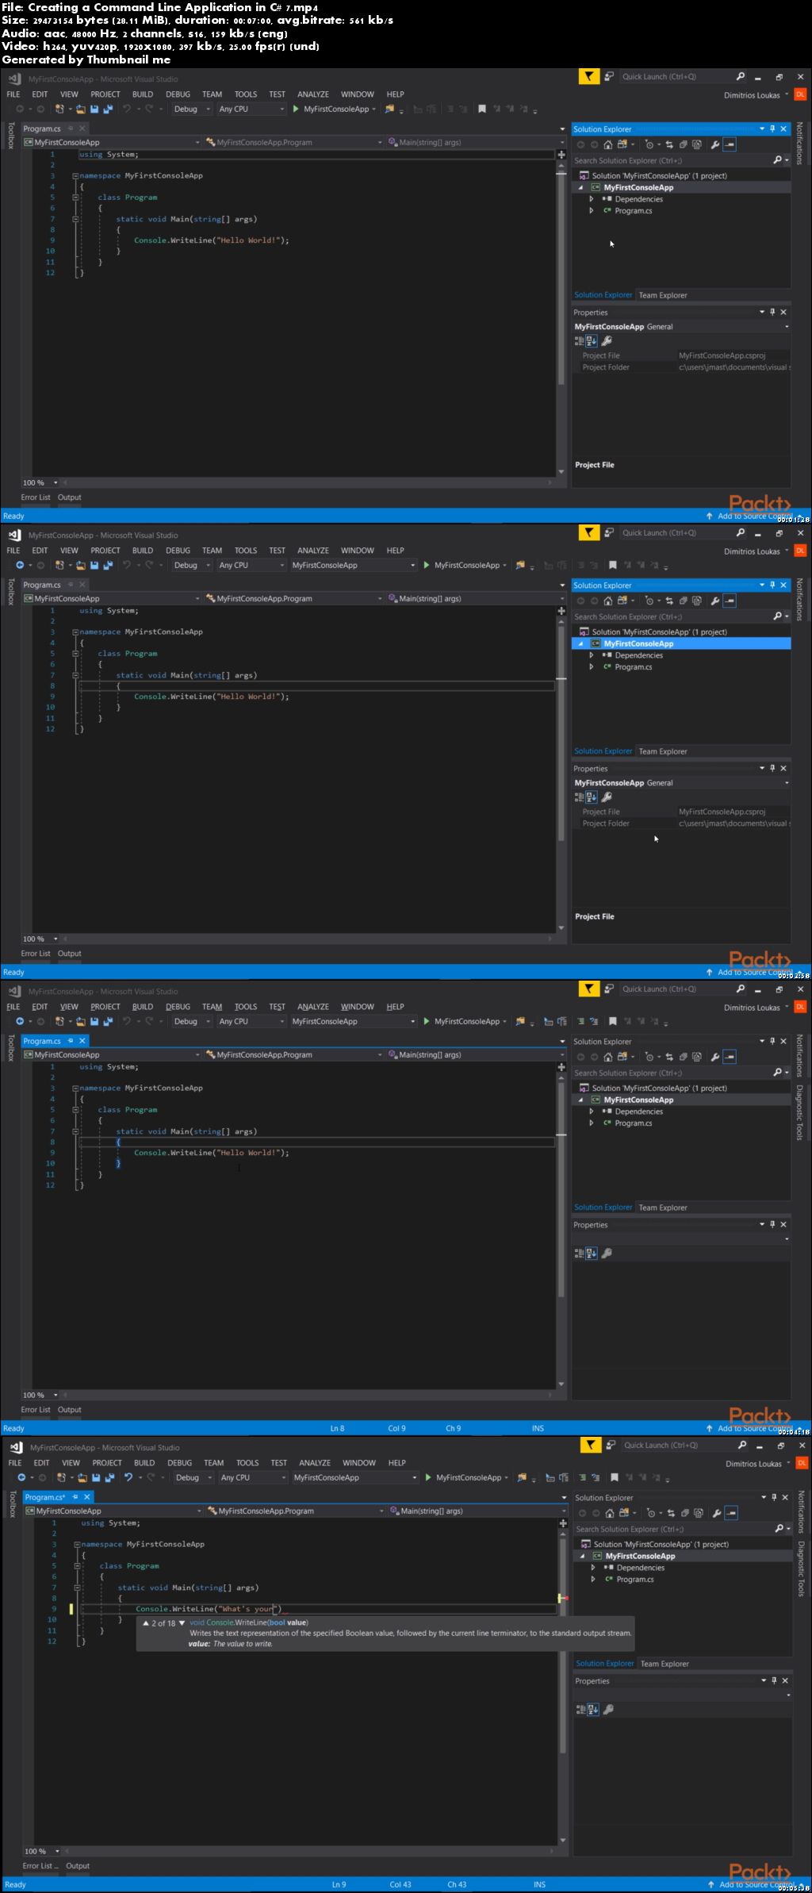Switch to Team Explorer tab in third frame
The image size is (812, 1893).
pyautogui.click(x=663, y=1208)
